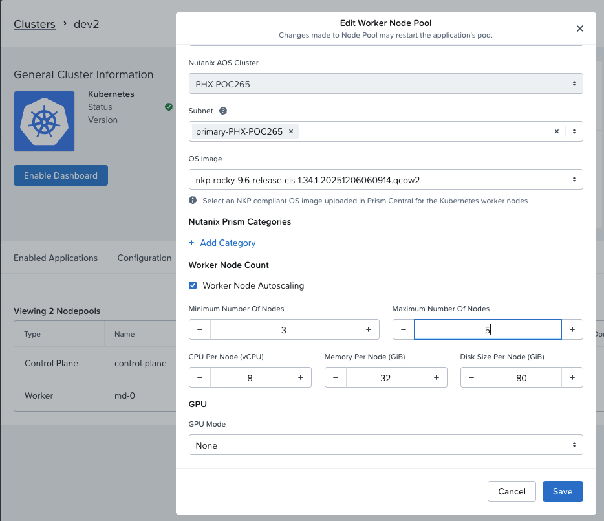Open the GPU Mode dropdown

(385, 445)
